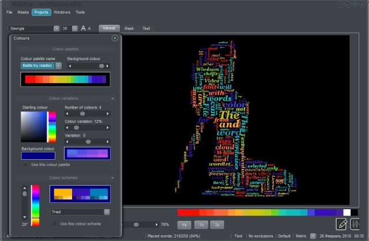This screenshot has width=369, height=241.
Task: Open the sliders settings icon
Action: coord(355,224)
